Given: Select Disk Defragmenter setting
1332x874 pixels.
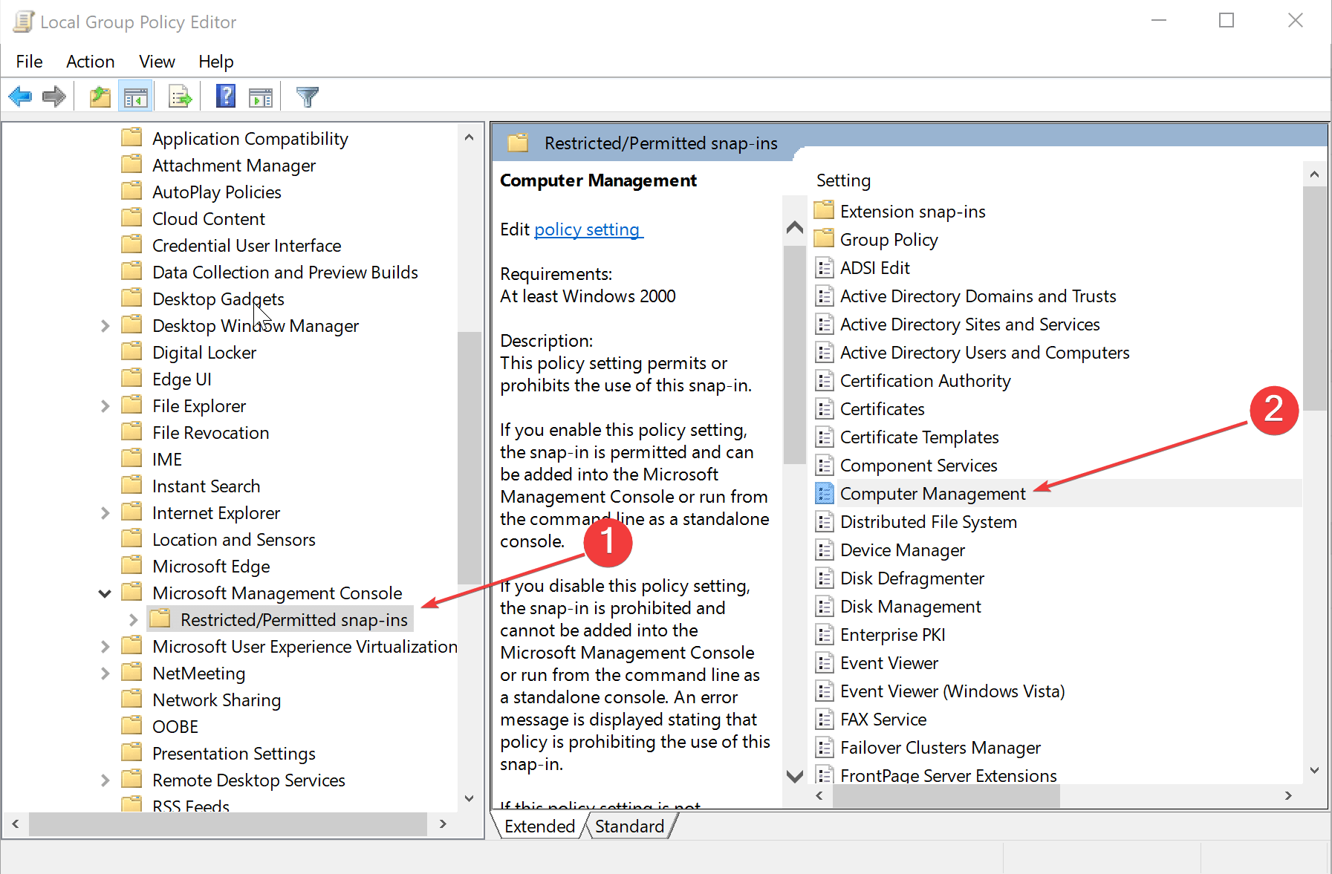Looking at the screenshot, I should pyautogui.click(x=912, y=578).
